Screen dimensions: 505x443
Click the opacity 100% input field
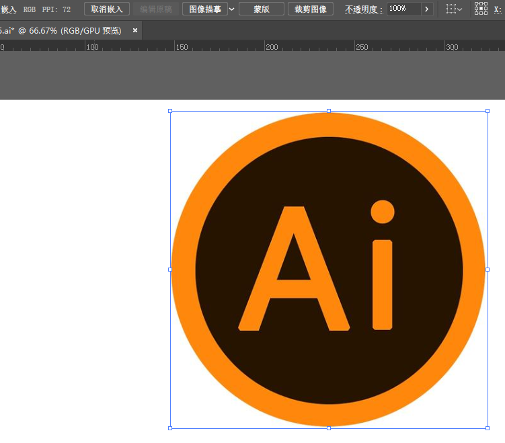[403, 9]
